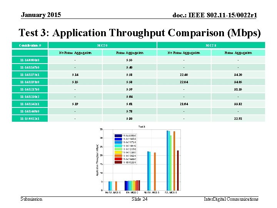This screenshot has width=277, height=208.
Task: Click the 5.80 table cell
Action: [129, 119]
